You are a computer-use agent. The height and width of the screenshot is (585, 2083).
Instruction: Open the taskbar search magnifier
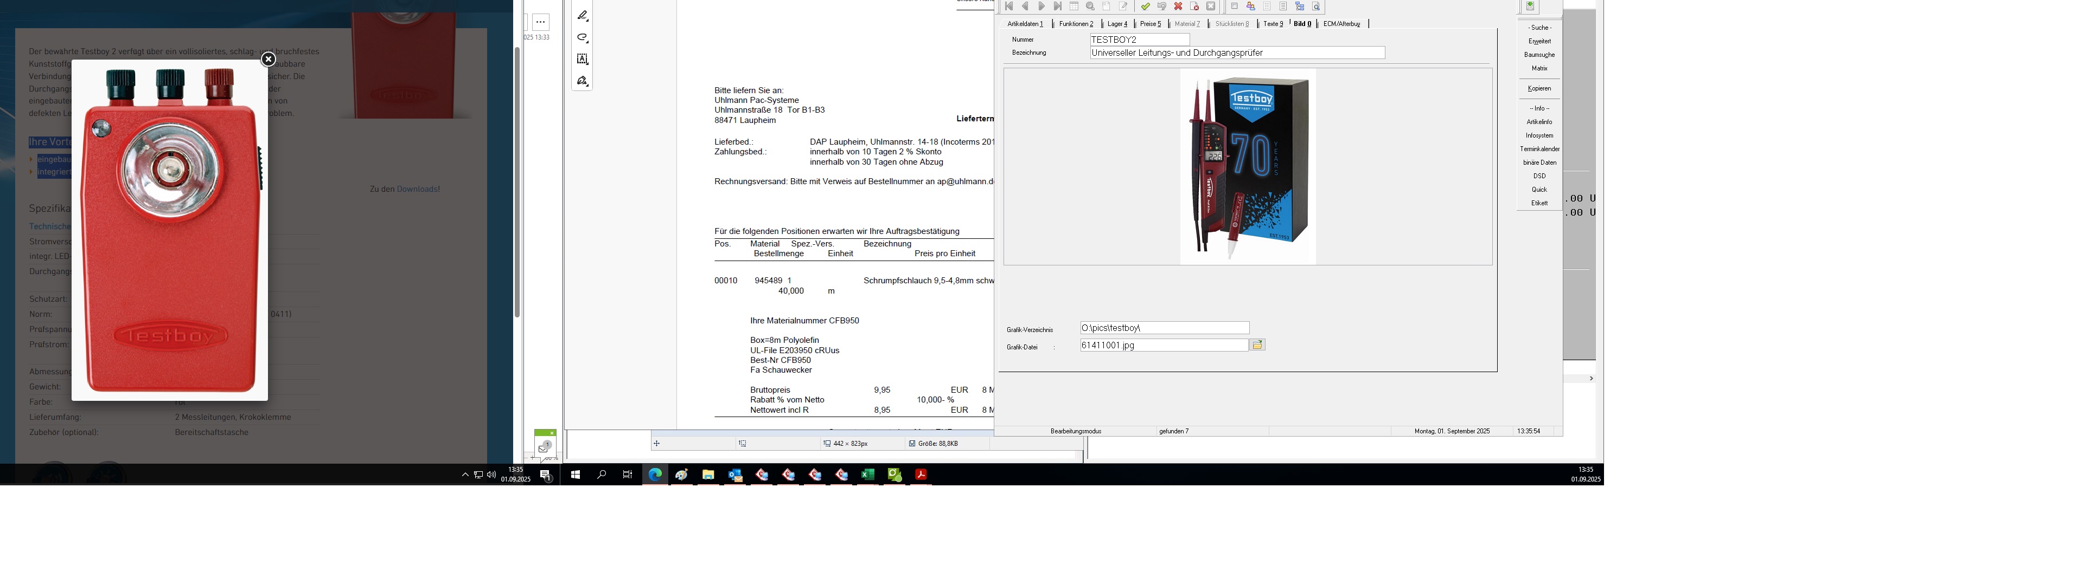tap(602, 474)
